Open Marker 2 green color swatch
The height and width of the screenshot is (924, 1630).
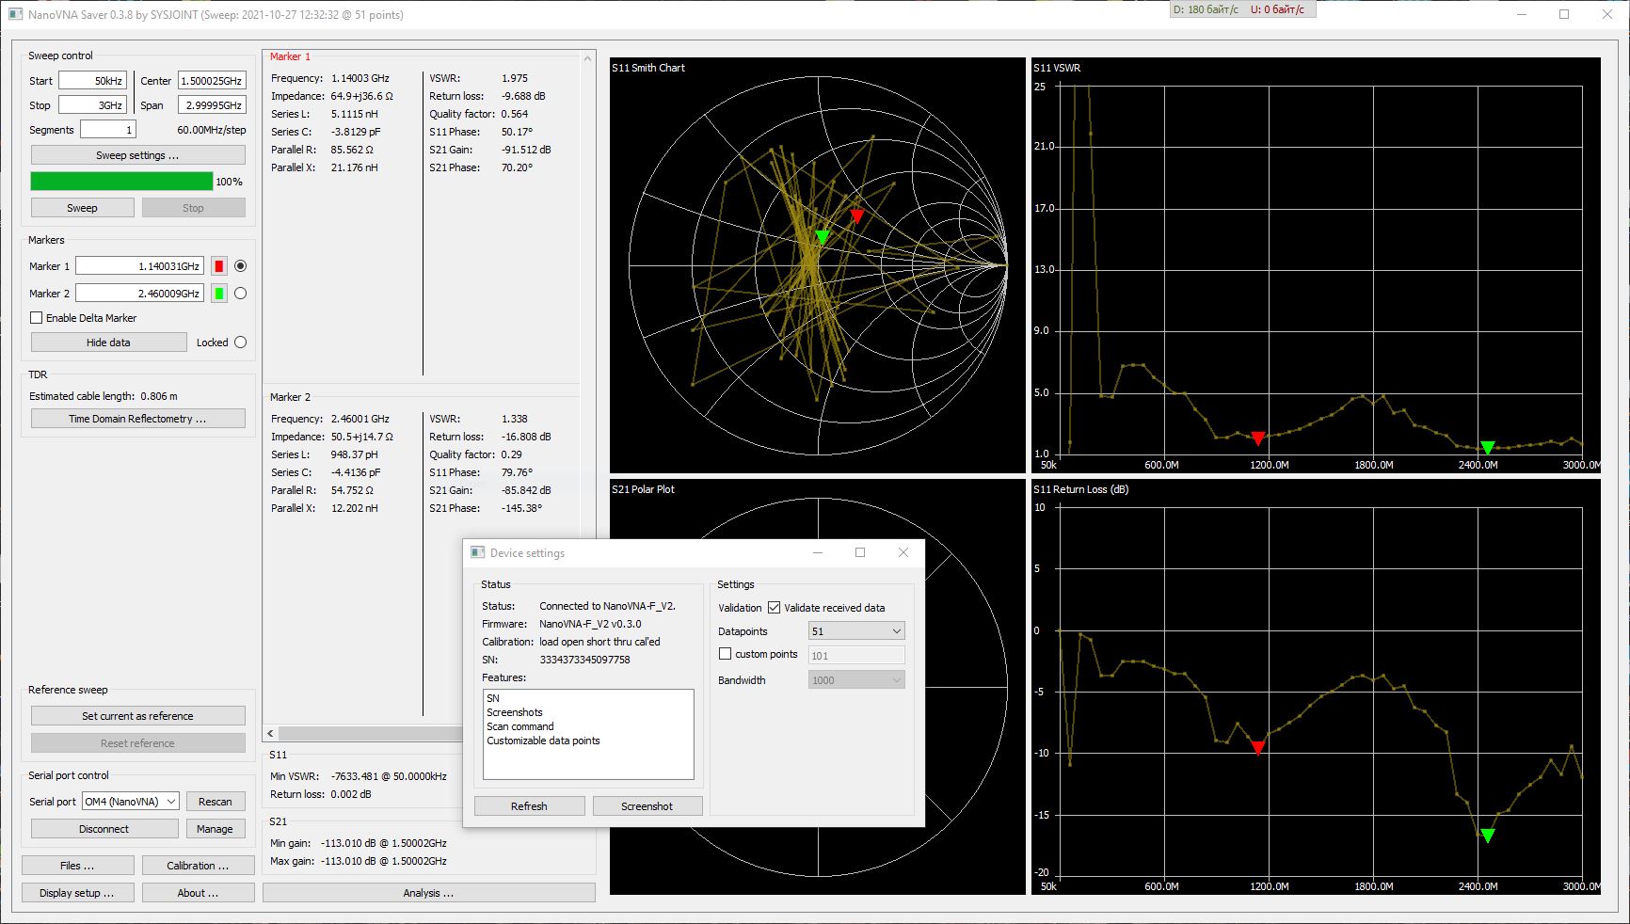pyautogui.click(x=219, y=294)
